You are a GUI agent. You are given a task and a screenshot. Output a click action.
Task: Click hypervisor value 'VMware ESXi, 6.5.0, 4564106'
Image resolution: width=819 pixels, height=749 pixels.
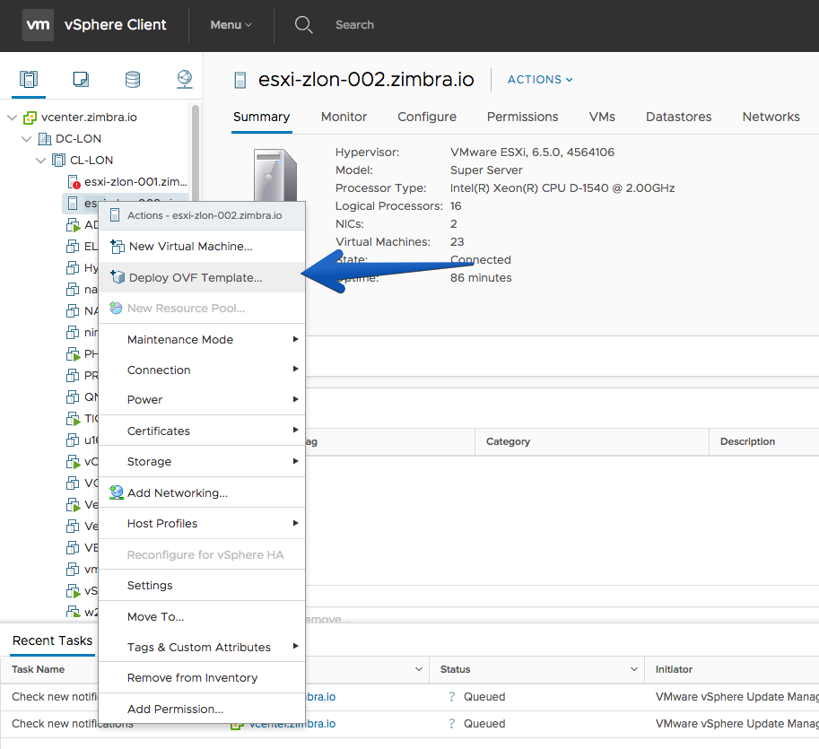(532, 152)
